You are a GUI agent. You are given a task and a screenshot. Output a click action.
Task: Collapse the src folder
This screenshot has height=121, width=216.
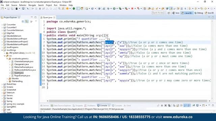point(5,56)
